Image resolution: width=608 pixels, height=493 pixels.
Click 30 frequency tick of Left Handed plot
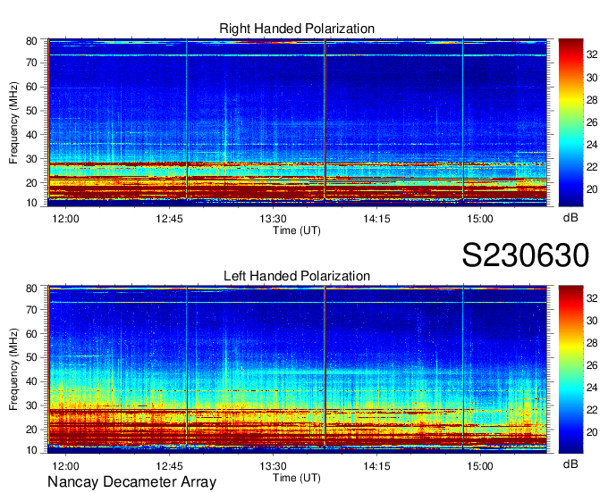tap(31, 405)
